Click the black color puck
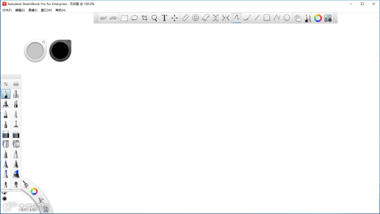 61,51
